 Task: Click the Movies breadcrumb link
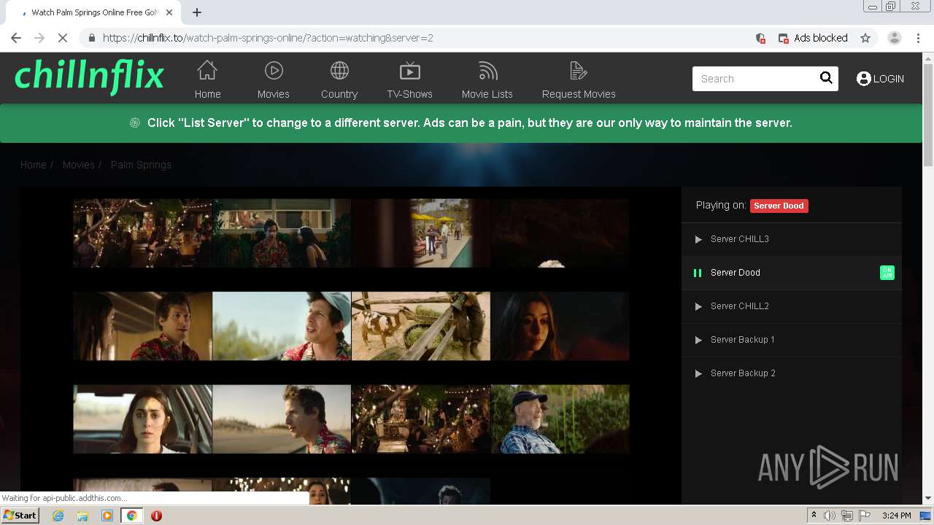tap(78, 165)
